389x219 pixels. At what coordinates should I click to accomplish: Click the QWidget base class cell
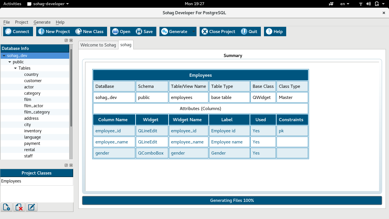pyautogui.click(x=263, y=98)
